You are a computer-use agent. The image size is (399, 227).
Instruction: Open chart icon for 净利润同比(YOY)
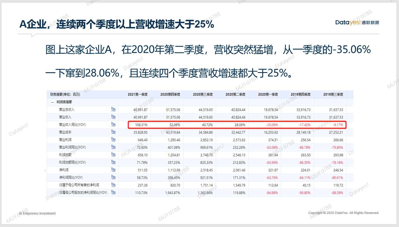pyautogui.click(x=113, y=177)
